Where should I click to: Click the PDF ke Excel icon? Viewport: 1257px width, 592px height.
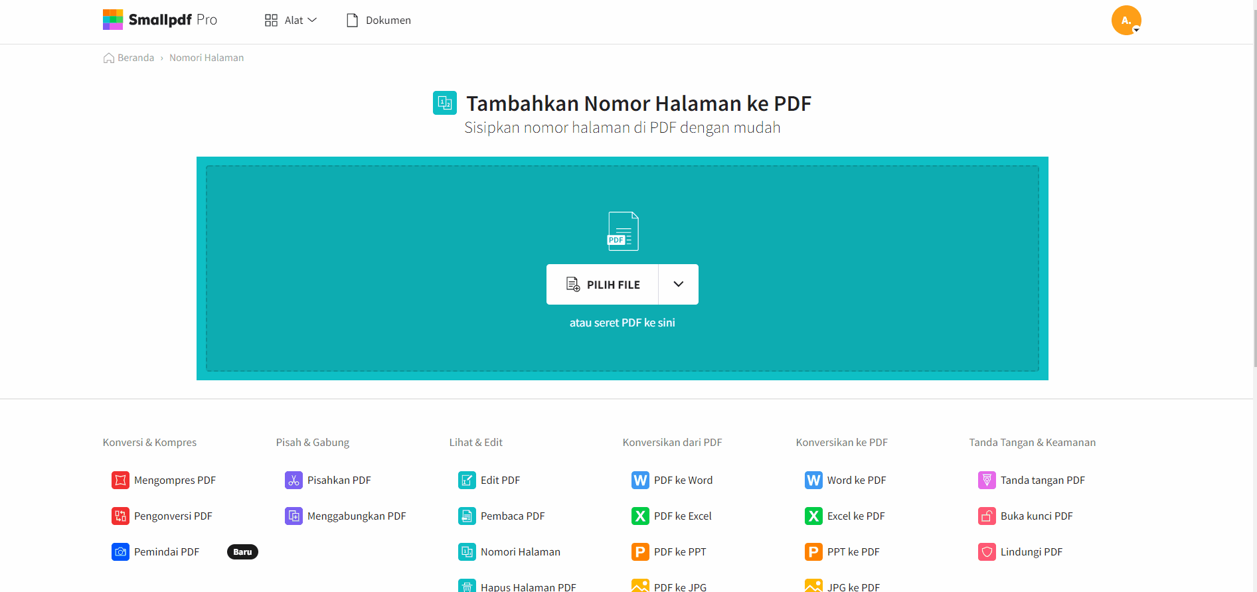point(640,516)
